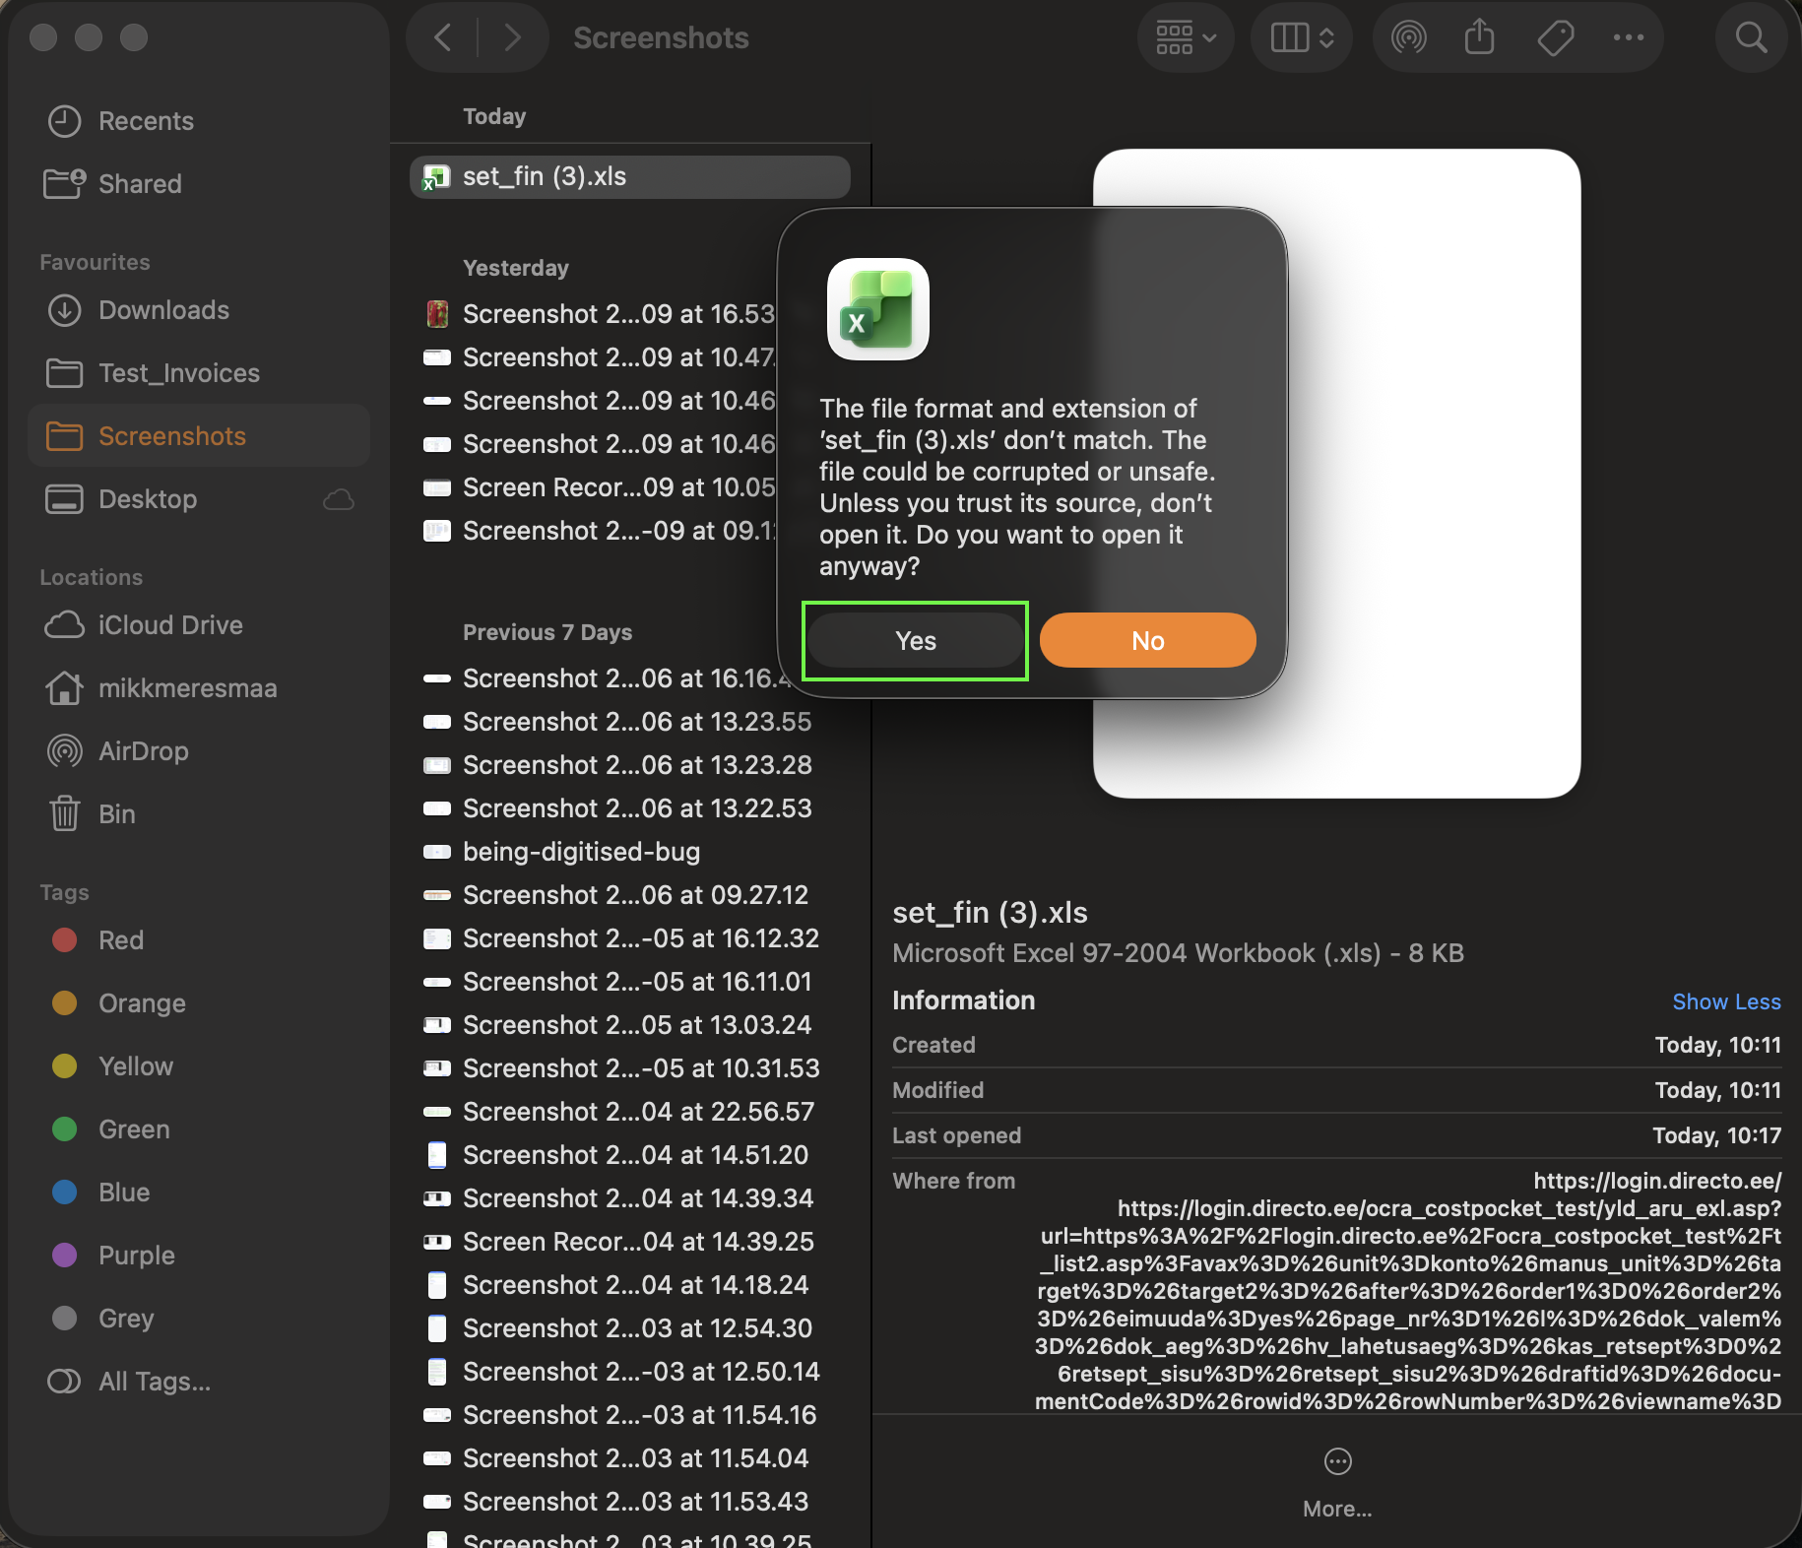Open the item grouping dropdown

(1186, 38)
